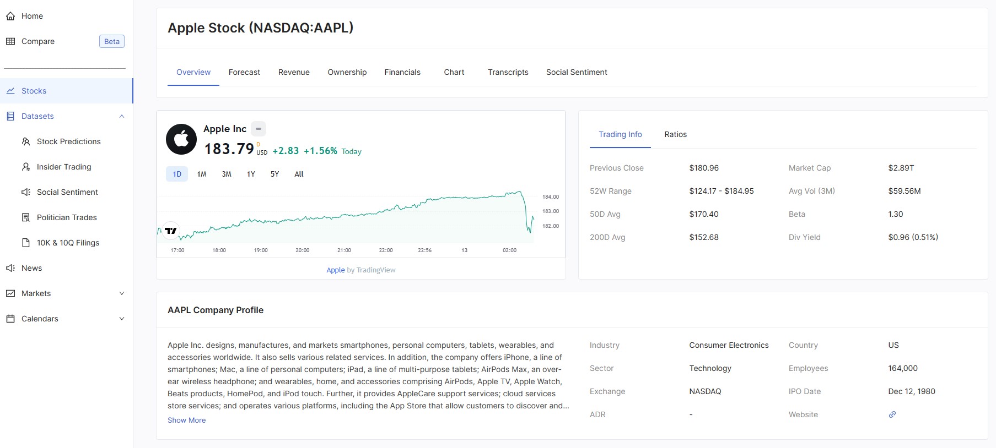Click the Stock Predictions people icon
The width and height of the screenshot is (996, 448).
(x=26, y=141)
